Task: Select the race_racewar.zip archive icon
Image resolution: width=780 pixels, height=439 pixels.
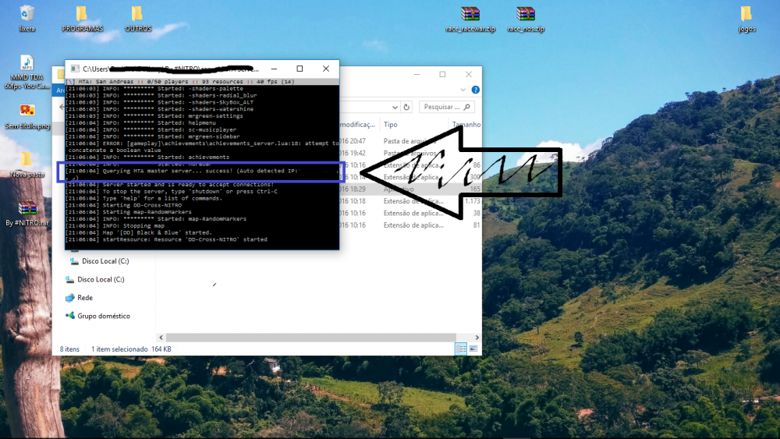Action: (470, 14)
